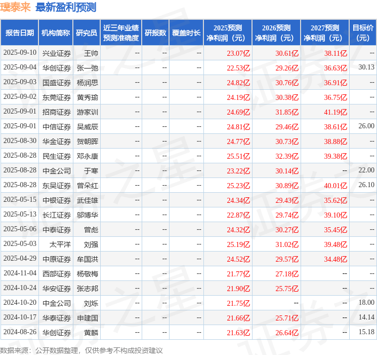The height and width of the screenshot is (355, 377).
Task: Click analyst name 黄麟
Action: click(91, 333)
